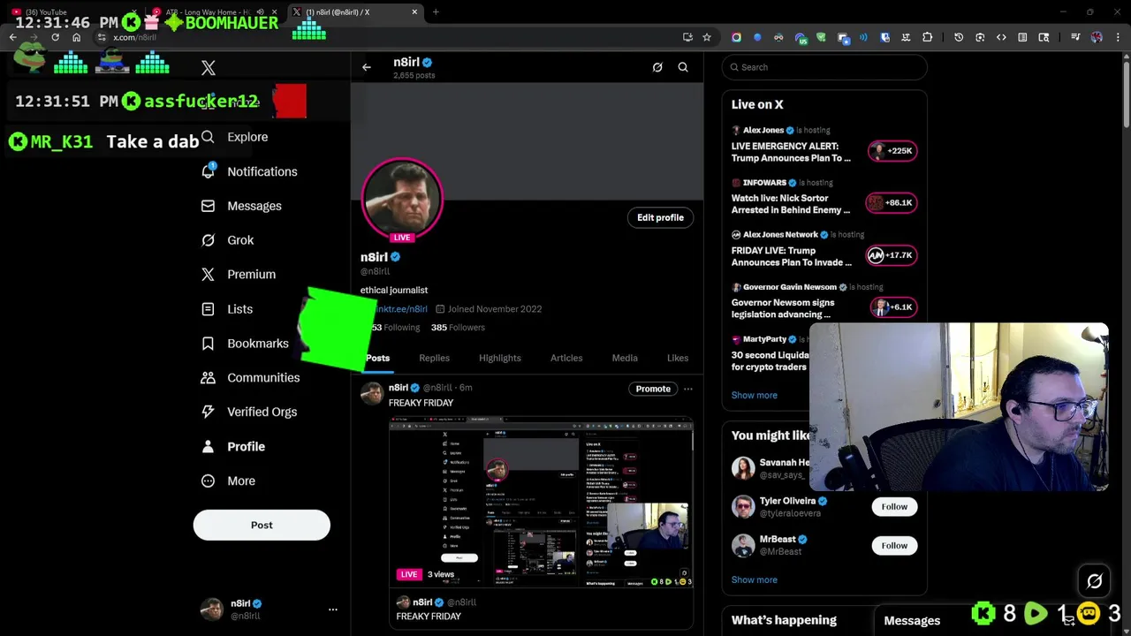Click the +17.7K listeners badge
This screenshot has height=636, width=1131.
pos(891,255)
